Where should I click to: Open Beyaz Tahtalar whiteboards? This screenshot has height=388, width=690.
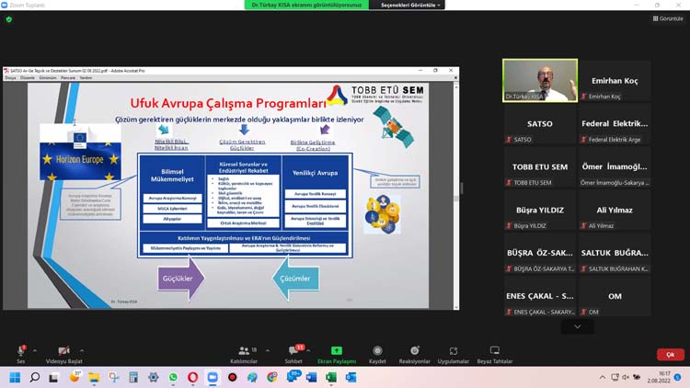(494, 352)
